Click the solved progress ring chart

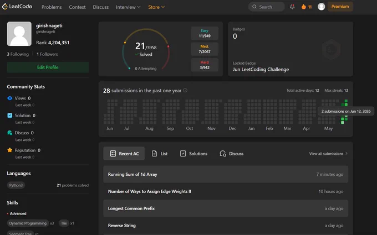point(146,50)
